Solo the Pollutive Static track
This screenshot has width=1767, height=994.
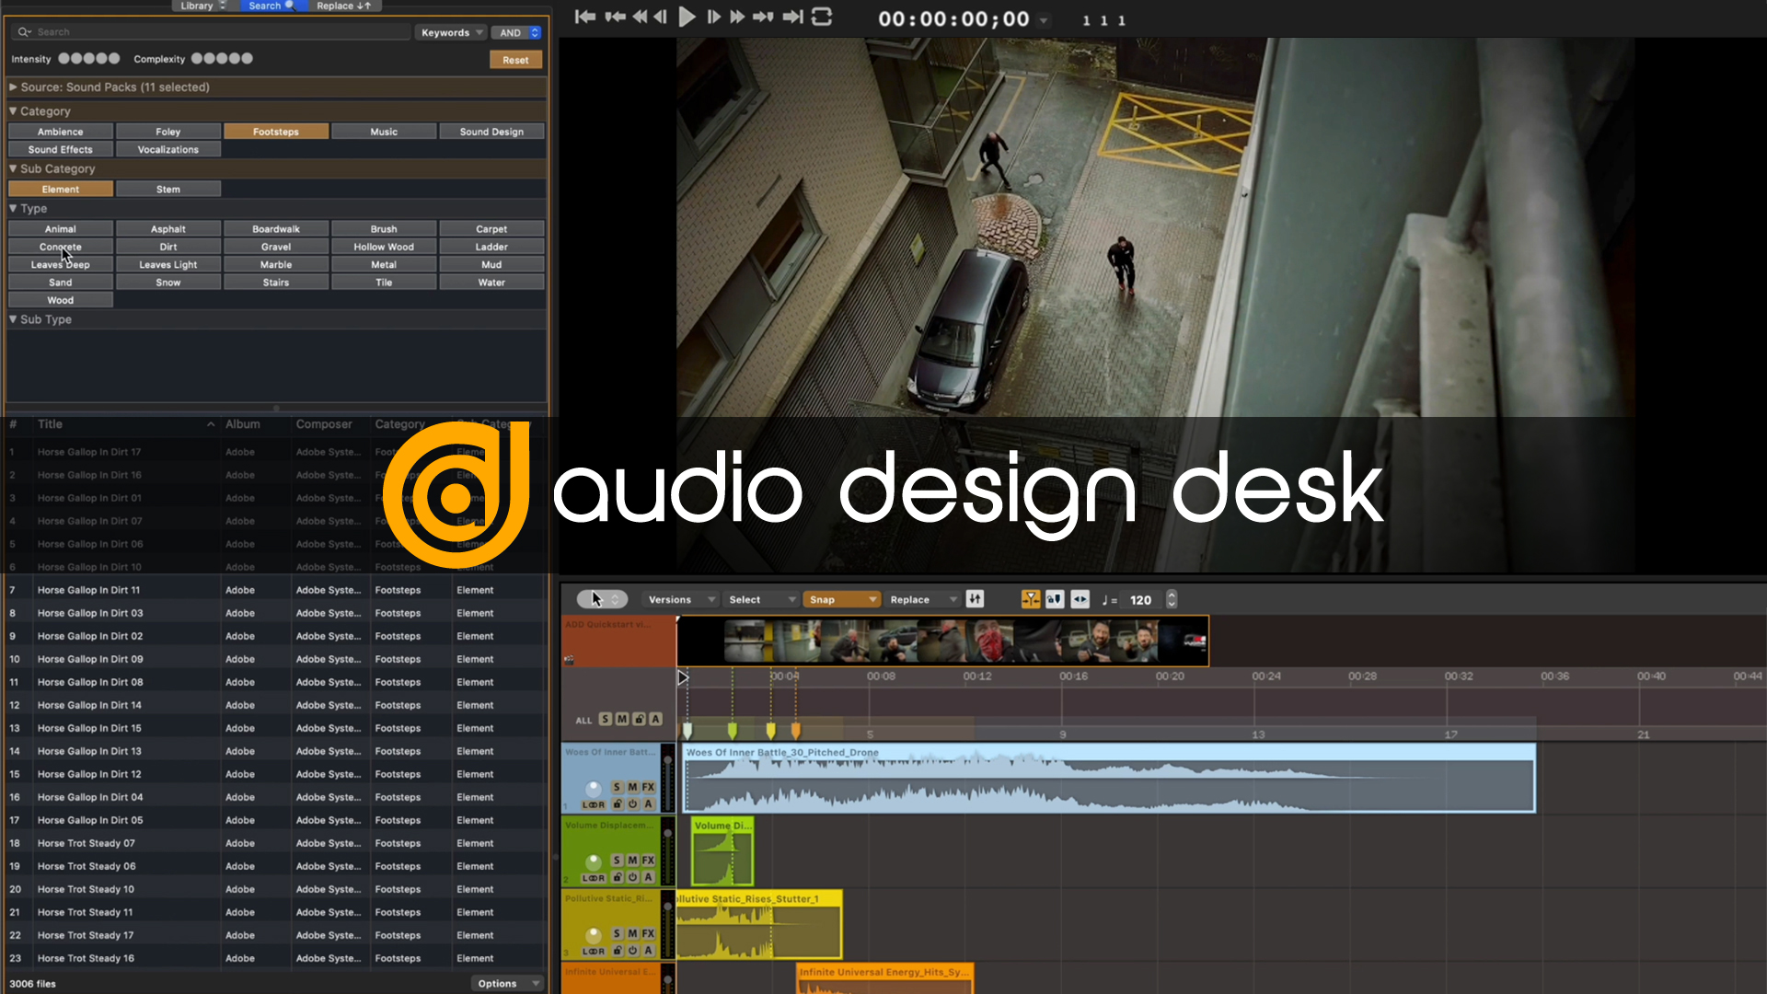pyautogui.click(x=618, y=933)
